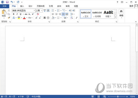Open the Review tab

tap(67, 6)
